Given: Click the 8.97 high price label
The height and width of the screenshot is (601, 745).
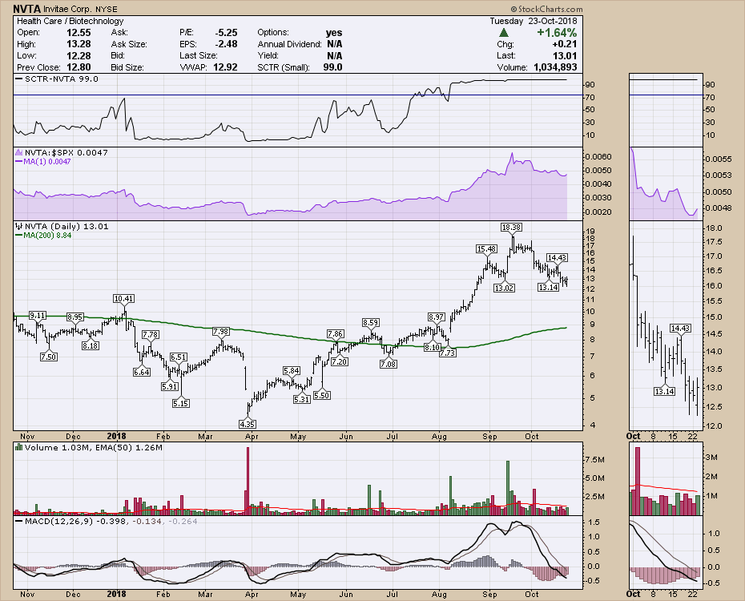Looking at the screenshot, I should click(x=436, y=317).
